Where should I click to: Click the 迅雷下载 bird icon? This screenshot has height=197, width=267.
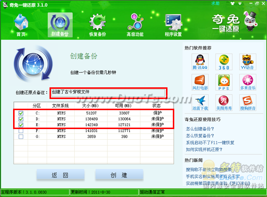[x=200, y=102]
